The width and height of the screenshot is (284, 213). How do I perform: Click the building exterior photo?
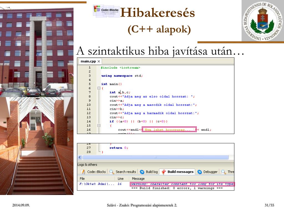click(37, 52)
